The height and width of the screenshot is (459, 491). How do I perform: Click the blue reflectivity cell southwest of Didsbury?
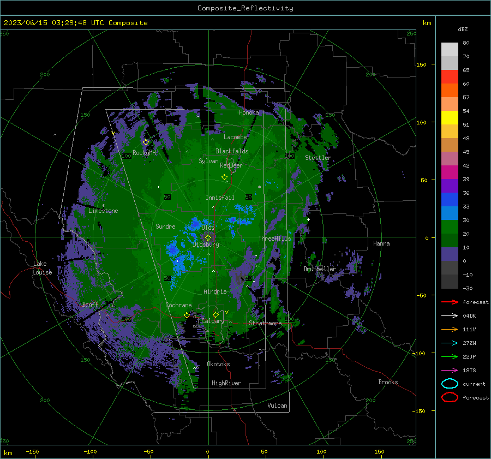pos(173,249)
